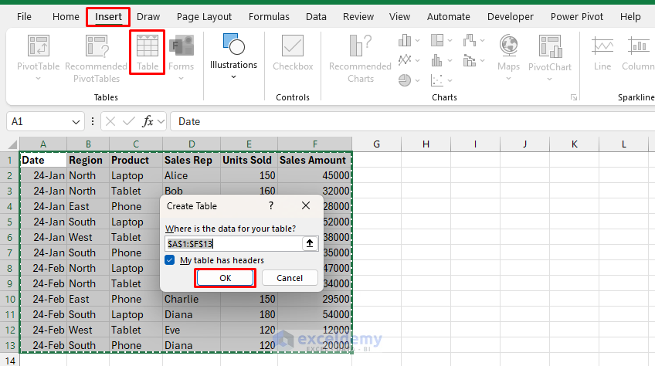Screen dimensions: 655x366
Task: Click the Sales Rep header cell
Action: [x=192, y=160]
